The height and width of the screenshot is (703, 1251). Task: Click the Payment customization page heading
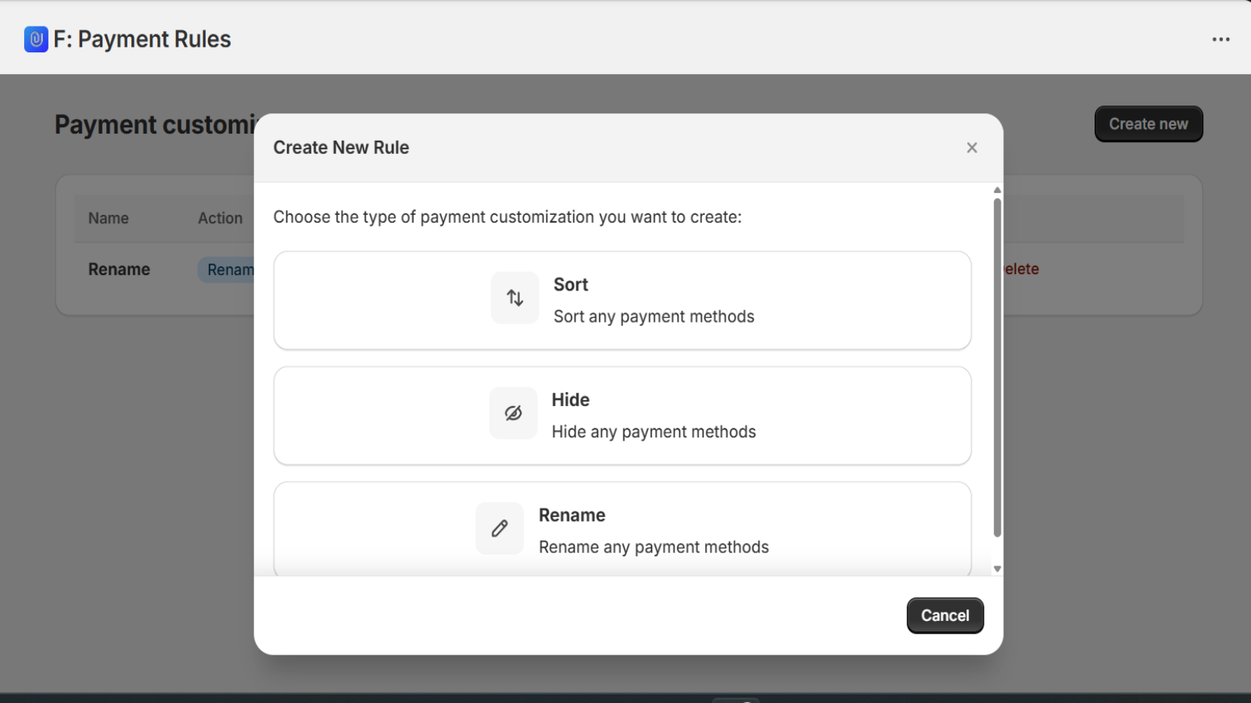[x=156, y=123]
